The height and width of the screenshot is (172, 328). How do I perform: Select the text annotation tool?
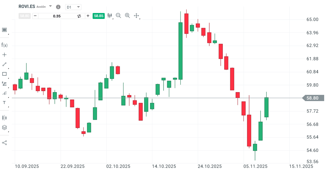[x=4, y=103]
